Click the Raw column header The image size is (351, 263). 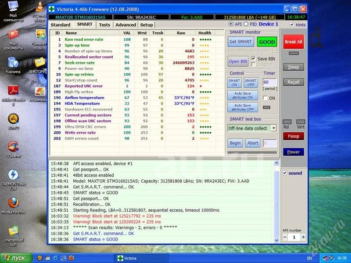click(x=181, y=33)
